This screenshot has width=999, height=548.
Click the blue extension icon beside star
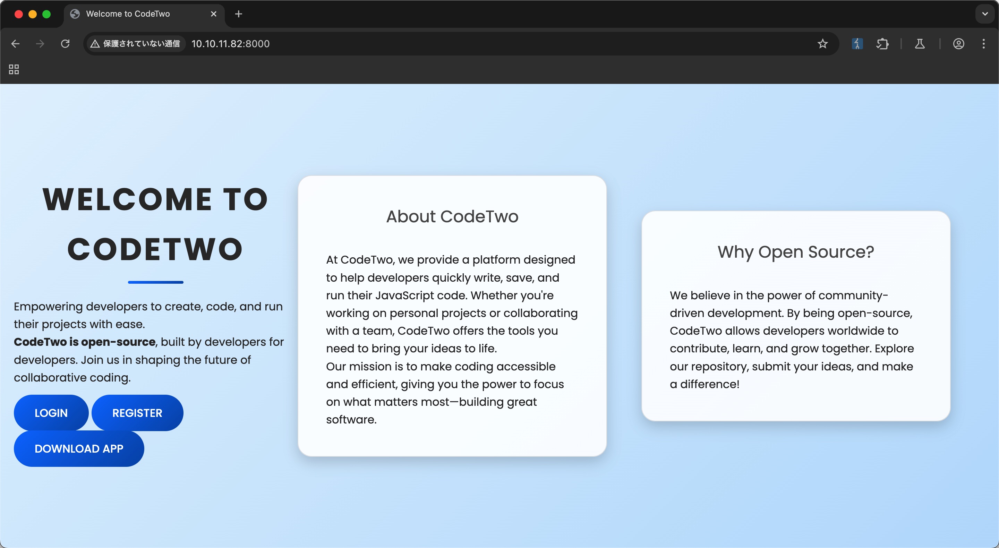coord(857,44)
